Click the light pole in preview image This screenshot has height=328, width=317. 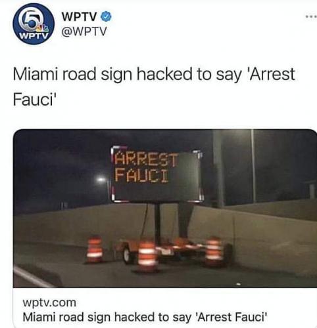[253, 166]
